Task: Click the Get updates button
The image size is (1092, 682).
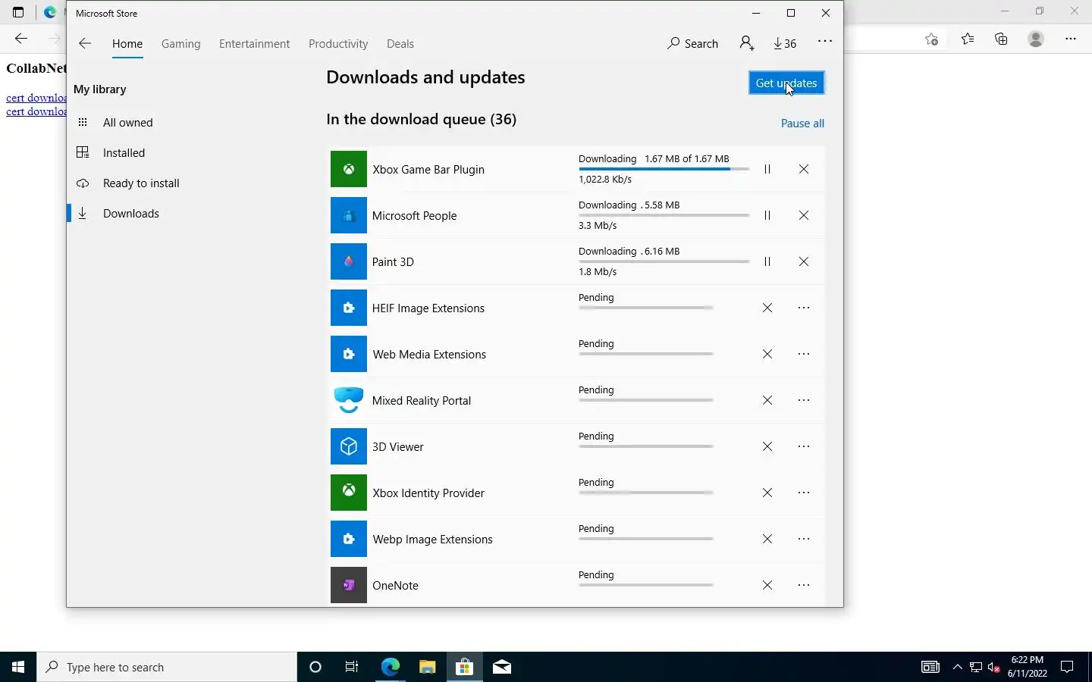Action: (786, 83)
